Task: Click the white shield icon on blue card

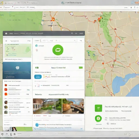Action: (17, 68)
